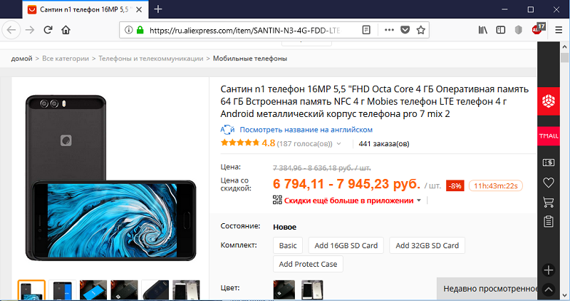Open wishlist heart in right sidebar
Screen dimensions: 570x301
pos(548,183)
